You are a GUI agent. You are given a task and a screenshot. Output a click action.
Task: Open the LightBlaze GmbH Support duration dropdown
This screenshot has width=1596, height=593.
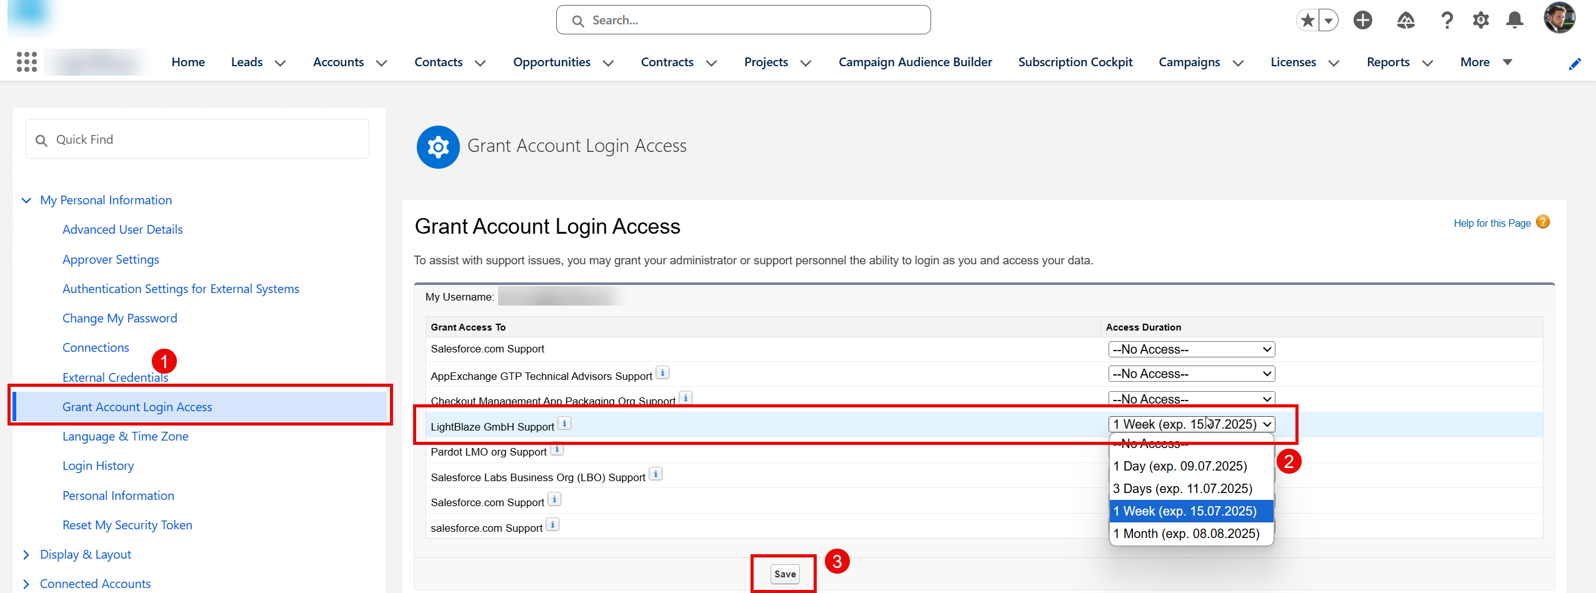coord(1192,424)
